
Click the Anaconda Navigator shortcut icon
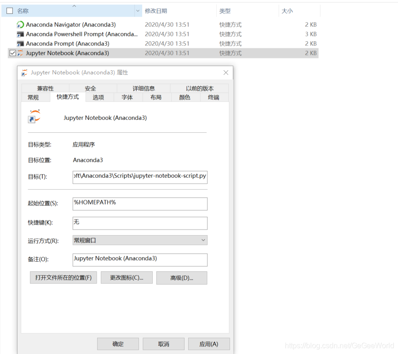(20, 24)
